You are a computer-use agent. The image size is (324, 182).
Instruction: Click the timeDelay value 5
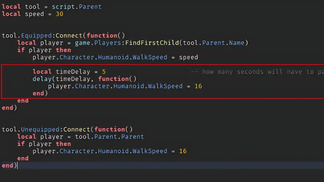[x=104, y=72]
